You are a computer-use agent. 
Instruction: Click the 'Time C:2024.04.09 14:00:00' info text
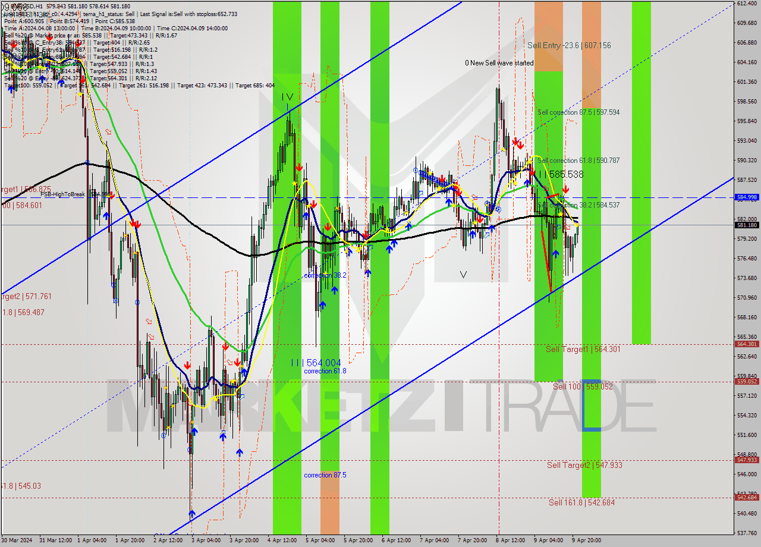point(191,28)
